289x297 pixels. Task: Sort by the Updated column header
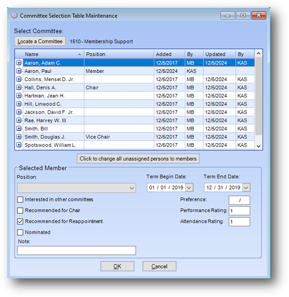(x=219, y=54)
